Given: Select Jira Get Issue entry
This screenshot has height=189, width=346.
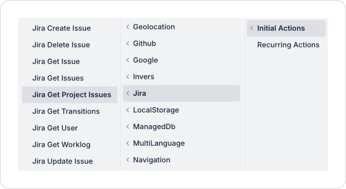Looking at the screenshot, I should click(56, 61).
